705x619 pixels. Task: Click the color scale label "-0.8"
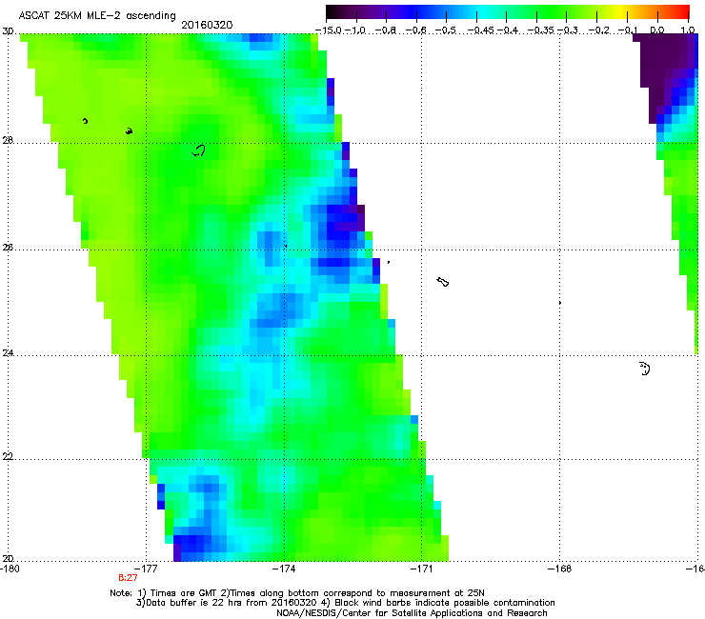386,30
